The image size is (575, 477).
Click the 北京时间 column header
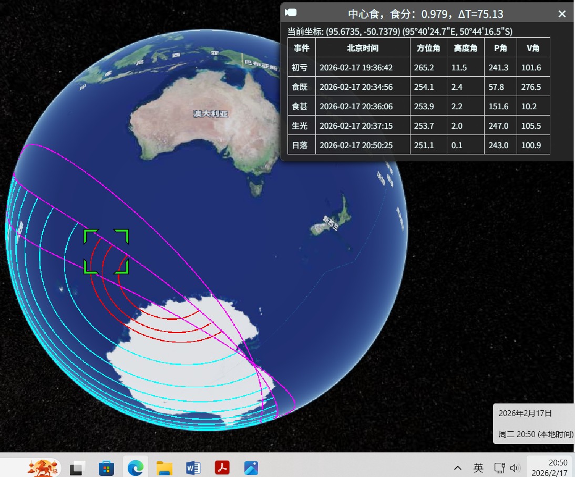pos(362,48)
